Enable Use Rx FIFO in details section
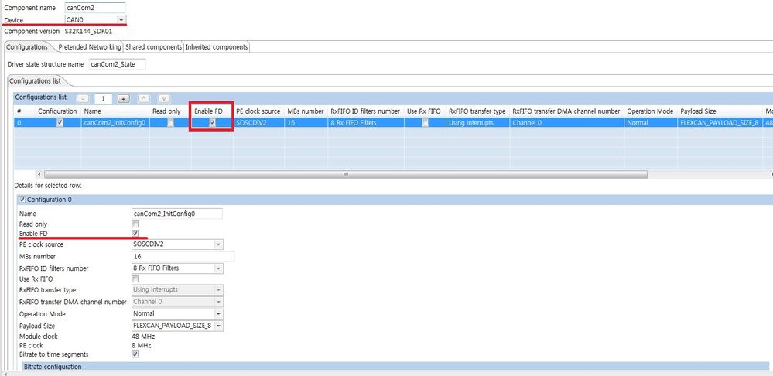The height and width of the screenshot is (376, 773). (135, 279)
